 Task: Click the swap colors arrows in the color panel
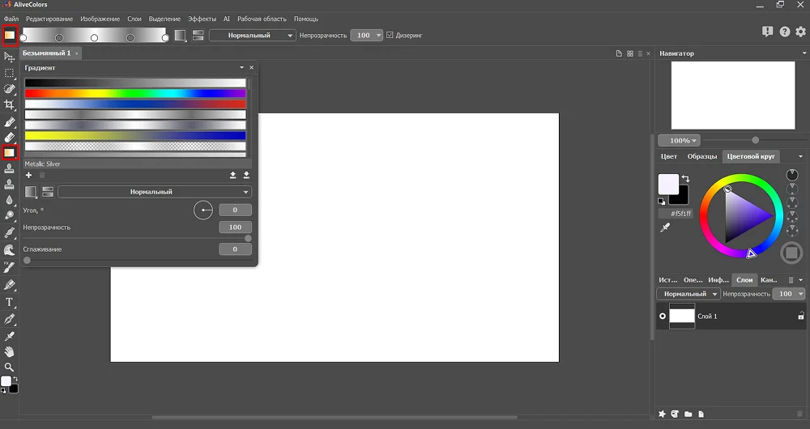pyautogui.click(x=685, y=179)
